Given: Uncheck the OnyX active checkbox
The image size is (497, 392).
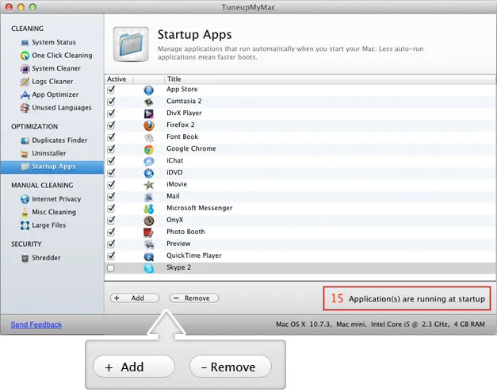Looking at the screenshot, I should 111,221.
